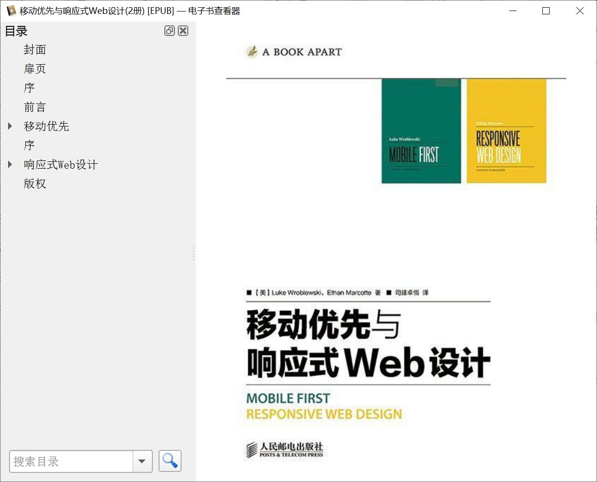
Task: Go to the 封面 entry
Action: point(35,50)
